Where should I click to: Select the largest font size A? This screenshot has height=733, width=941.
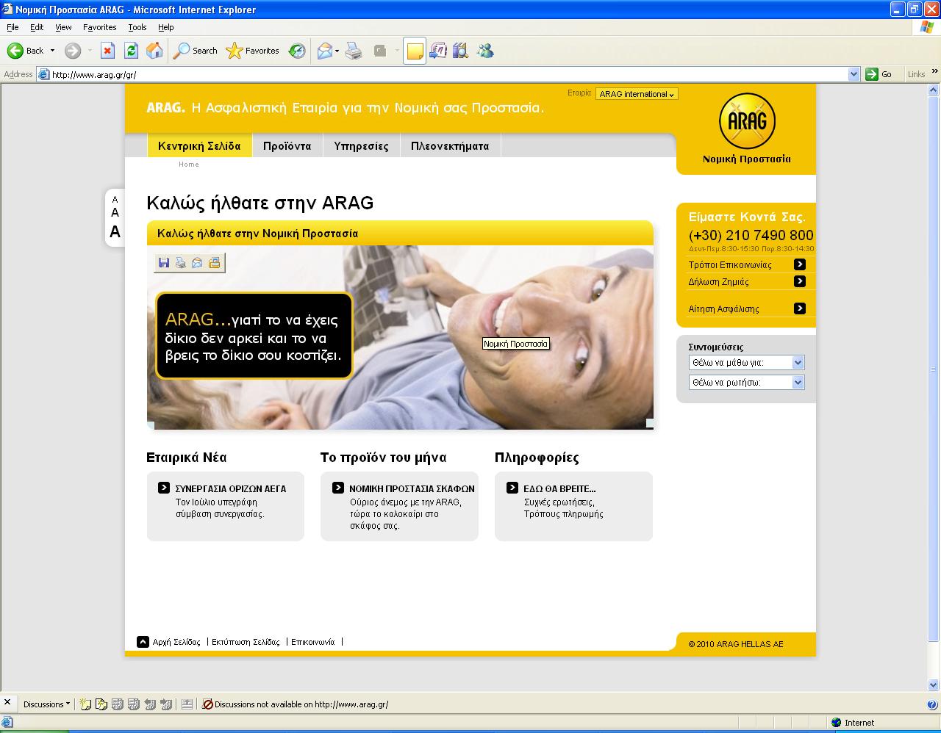pos(115,232)
